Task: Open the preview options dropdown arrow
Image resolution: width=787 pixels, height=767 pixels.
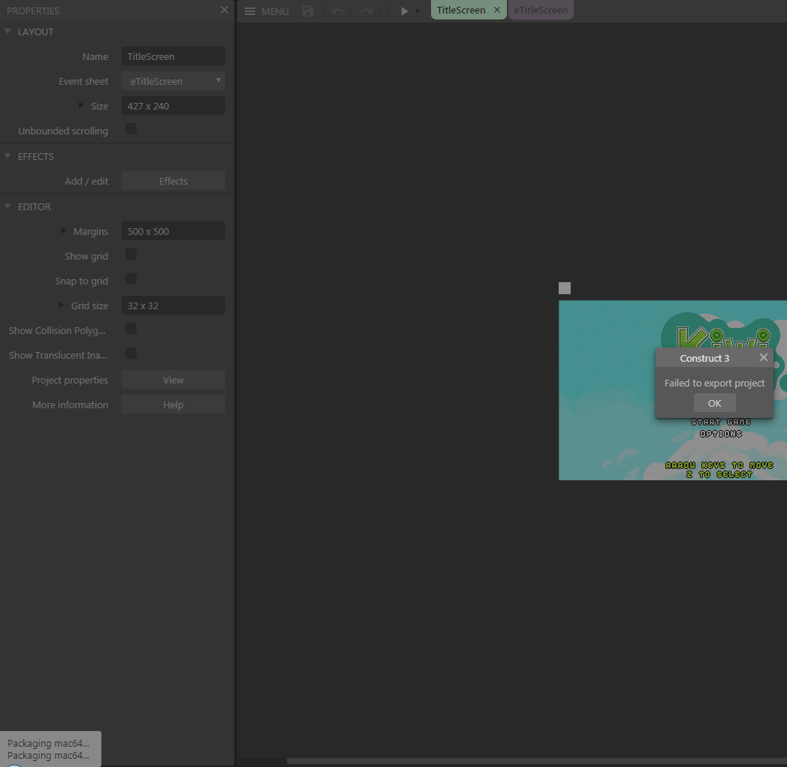Action: pos(418,11)
